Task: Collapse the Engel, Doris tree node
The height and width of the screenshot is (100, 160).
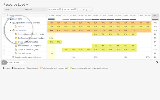Action: [x=8, y=19]
